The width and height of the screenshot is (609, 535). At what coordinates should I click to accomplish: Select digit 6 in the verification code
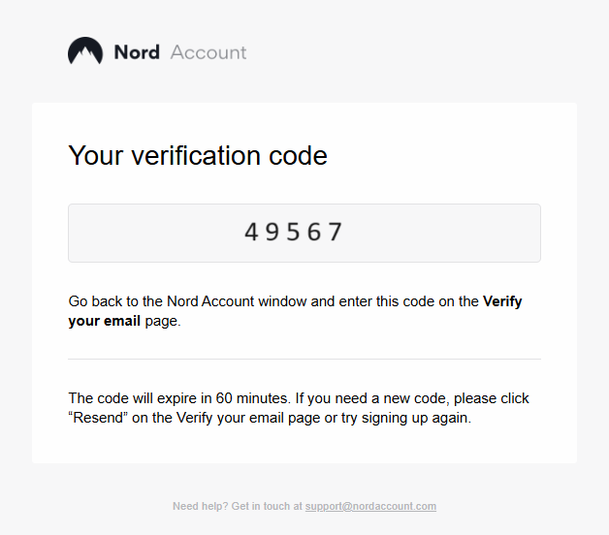coord(315,233)
